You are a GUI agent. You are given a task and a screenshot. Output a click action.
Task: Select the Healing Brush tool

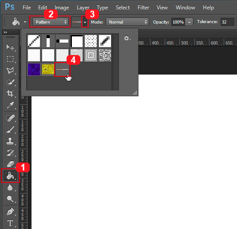click(10, 118)
